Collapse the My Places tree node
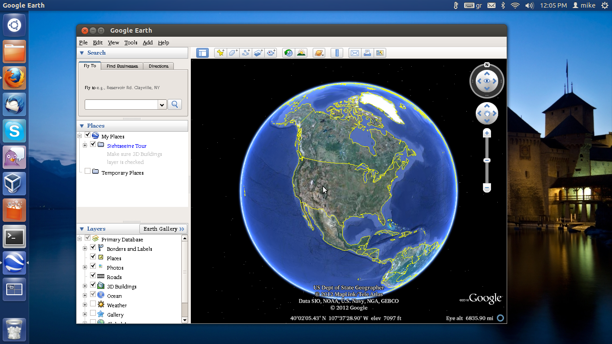612x344 pixels. point(79,136)
